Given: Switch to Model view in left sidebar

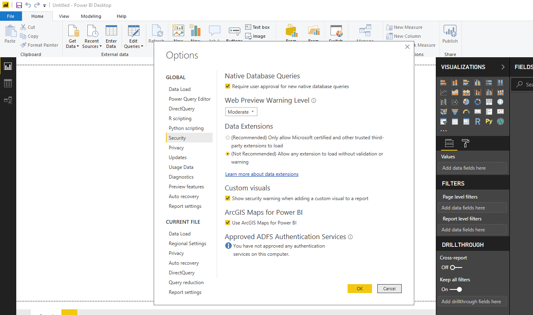Looking at the screenshot, I should pyautogui.click(x=8, y=100).
